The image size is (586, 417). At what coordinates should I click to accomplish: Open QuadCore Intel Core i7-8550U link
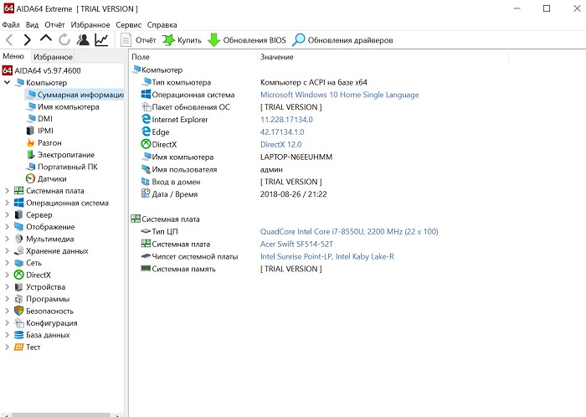(349, 231)
